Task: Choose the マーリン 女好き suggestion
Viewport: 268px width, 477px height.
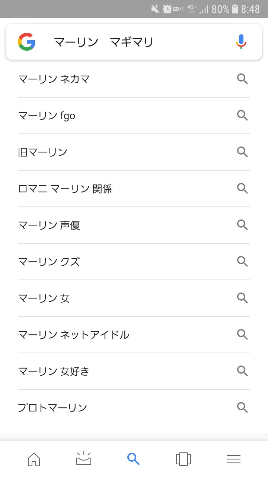Action: (x=54, y=372)
